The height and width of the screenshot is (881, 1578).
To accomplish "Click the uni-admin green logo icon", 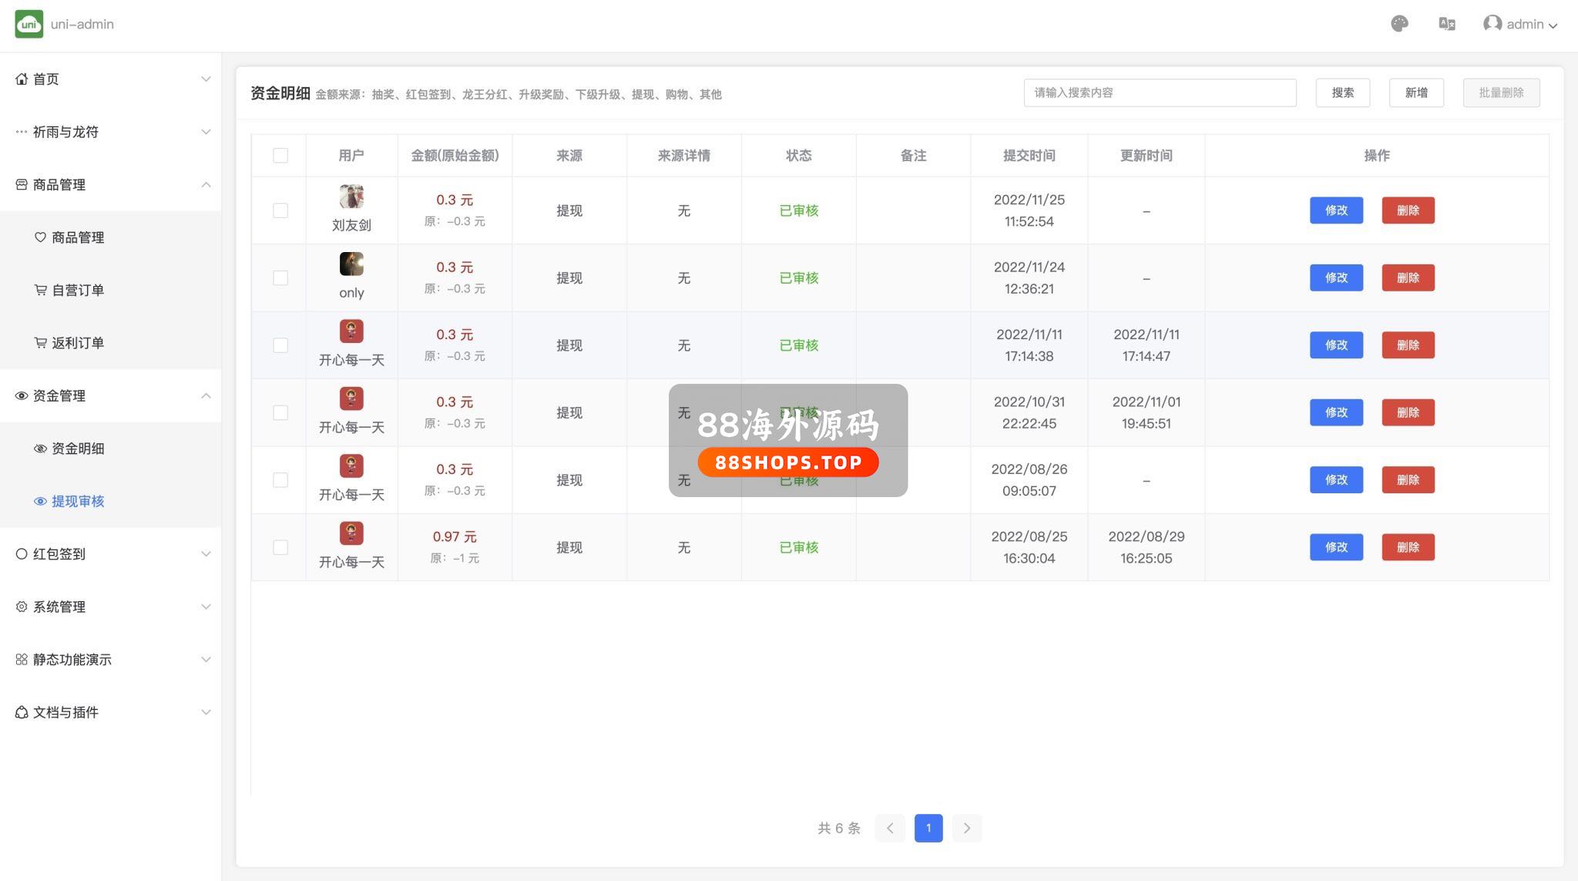I will [29, 24].
